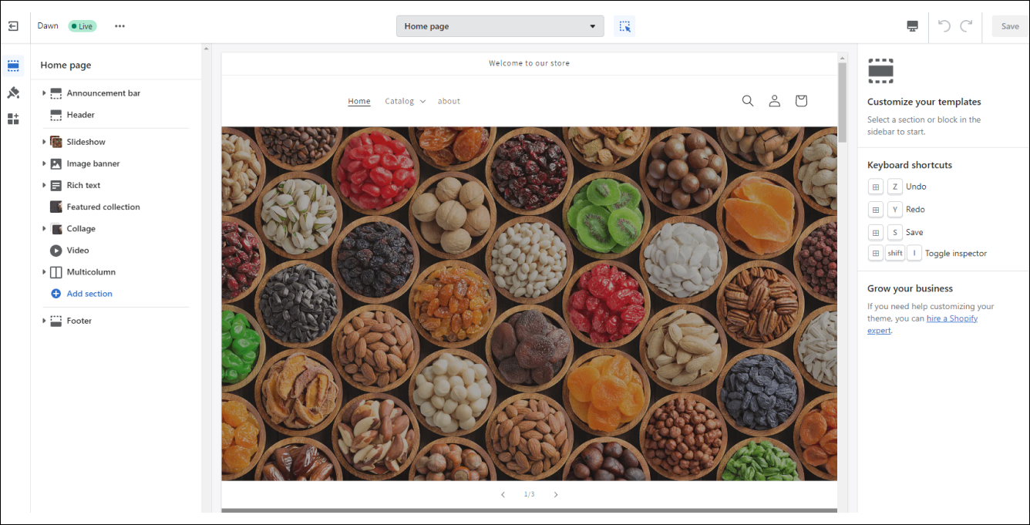This screenshot has height=525, width=1030.
Task: Select the Header section row
Action: (114, 115)
